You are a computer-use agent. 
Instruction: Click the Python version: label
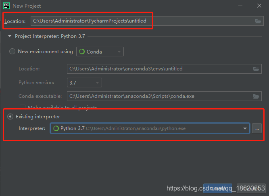tap(36, 83)
